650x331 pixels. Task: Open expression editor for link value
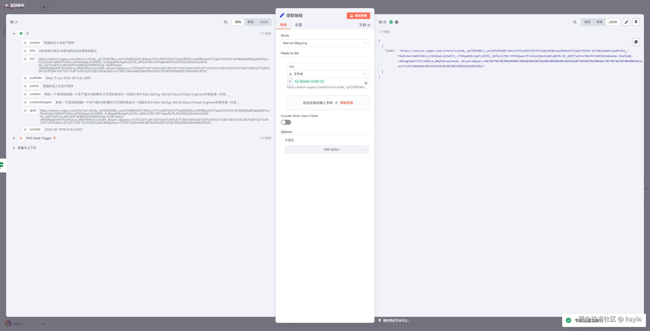coord(366,83)
